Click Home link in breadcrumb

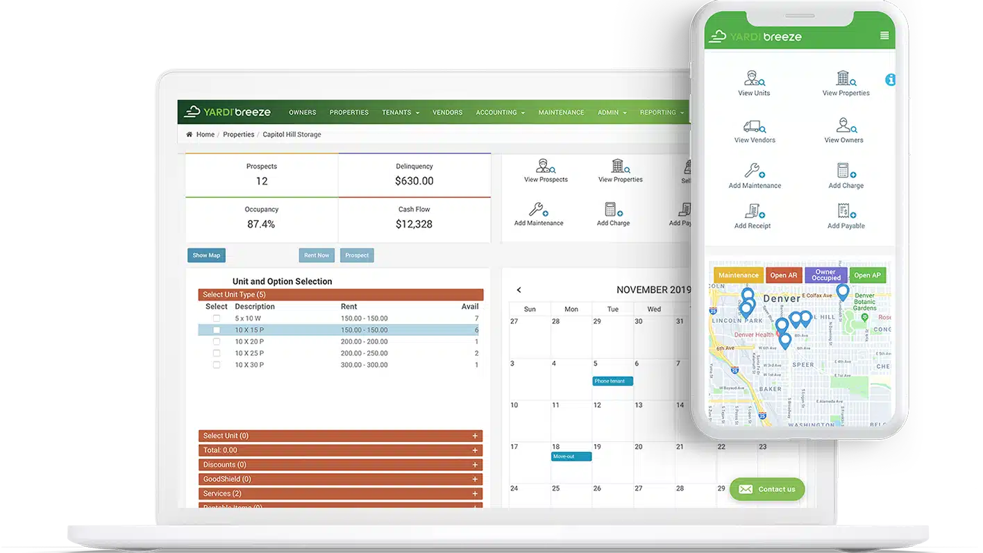205,135
